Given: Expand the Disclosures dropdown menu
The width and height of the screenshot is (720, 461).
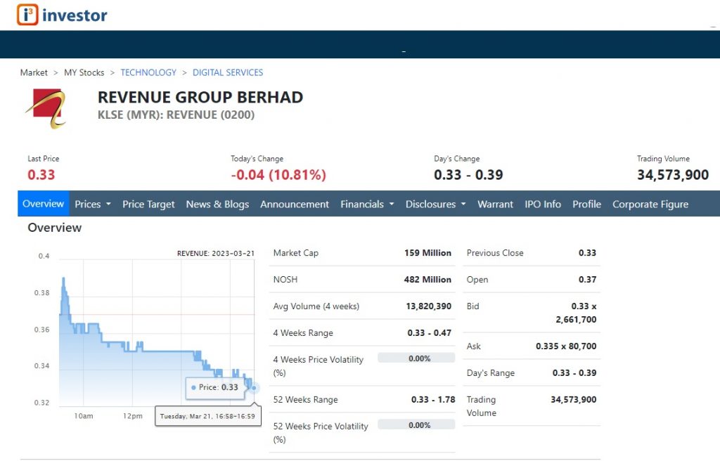Looking at the screenshot, I should pyautogui.click(x=435, y=204).
